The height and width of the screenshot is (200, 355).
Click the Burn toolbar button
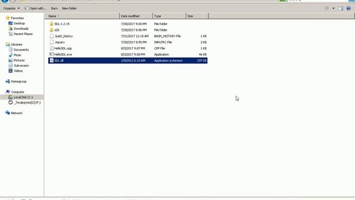[54, 8]
